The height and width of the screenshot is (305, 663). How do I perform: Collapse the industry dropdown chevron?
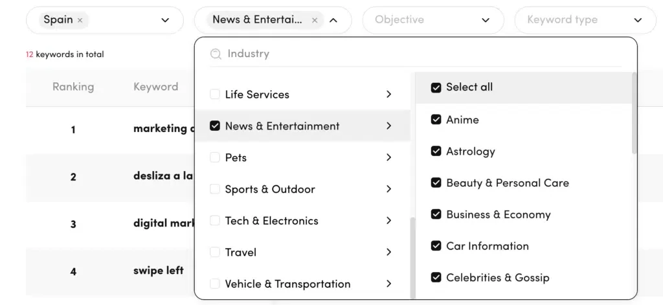pyautogui.click(x=333, y=20)
